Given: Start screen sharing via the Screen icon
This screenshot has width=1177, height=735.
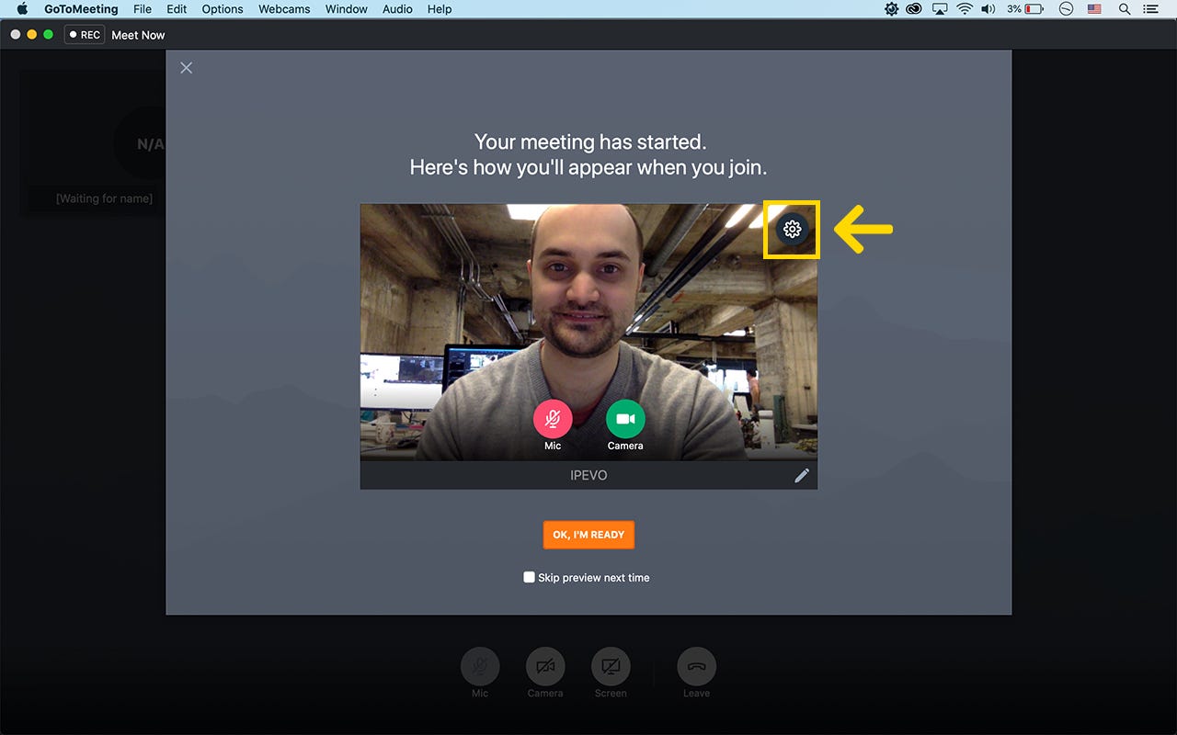Looking at the screenshot, I should (611, 666).
